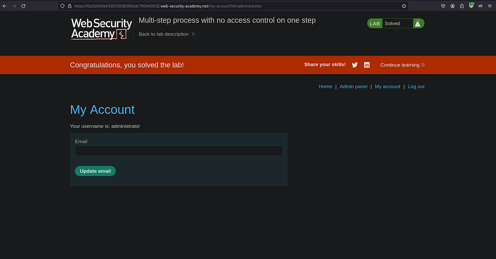Save the page to Pocket
Screen dimensions: 496x259
coord(443,6)
